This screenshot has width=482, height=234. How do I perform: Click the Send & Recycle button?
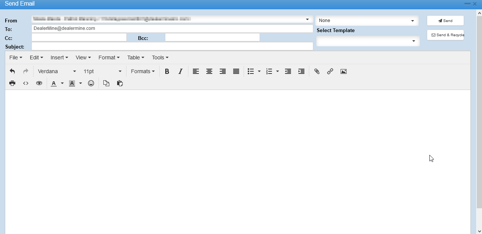click(445, 35)
